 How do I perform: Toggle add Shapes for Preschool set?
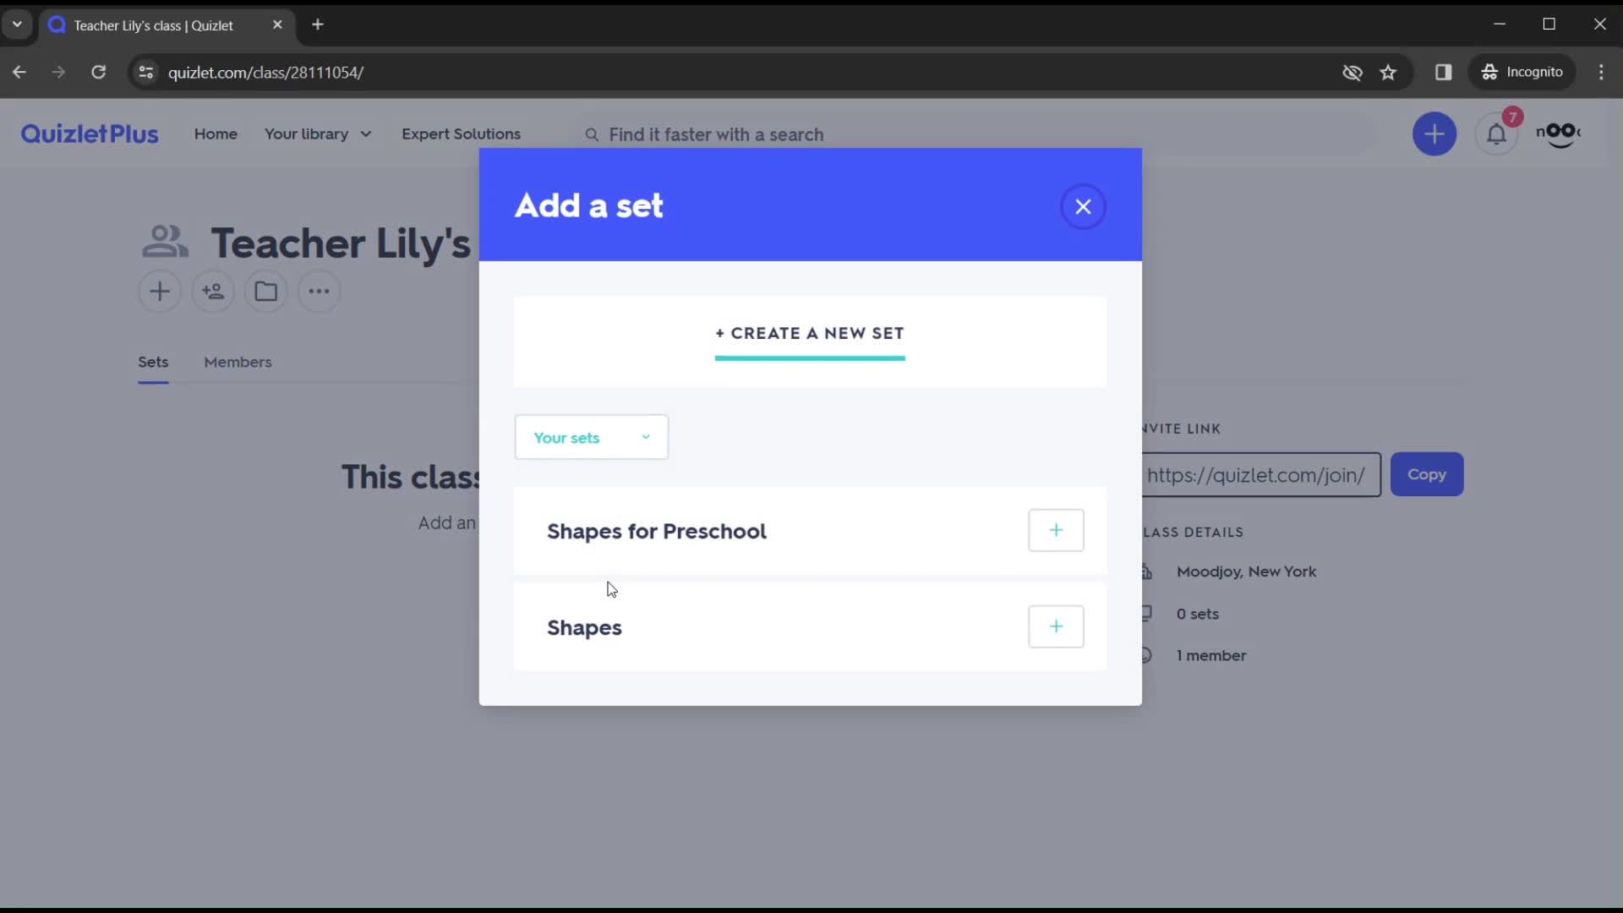click(x=1056, y=531)
